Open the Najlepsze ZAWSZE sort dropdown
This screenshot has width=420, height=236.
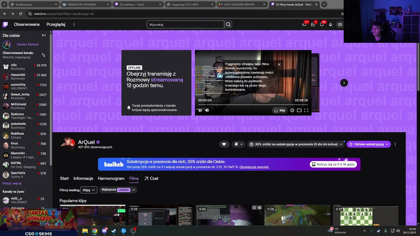(x=118, y=190)
